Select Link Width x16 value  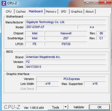pos(48,84)
